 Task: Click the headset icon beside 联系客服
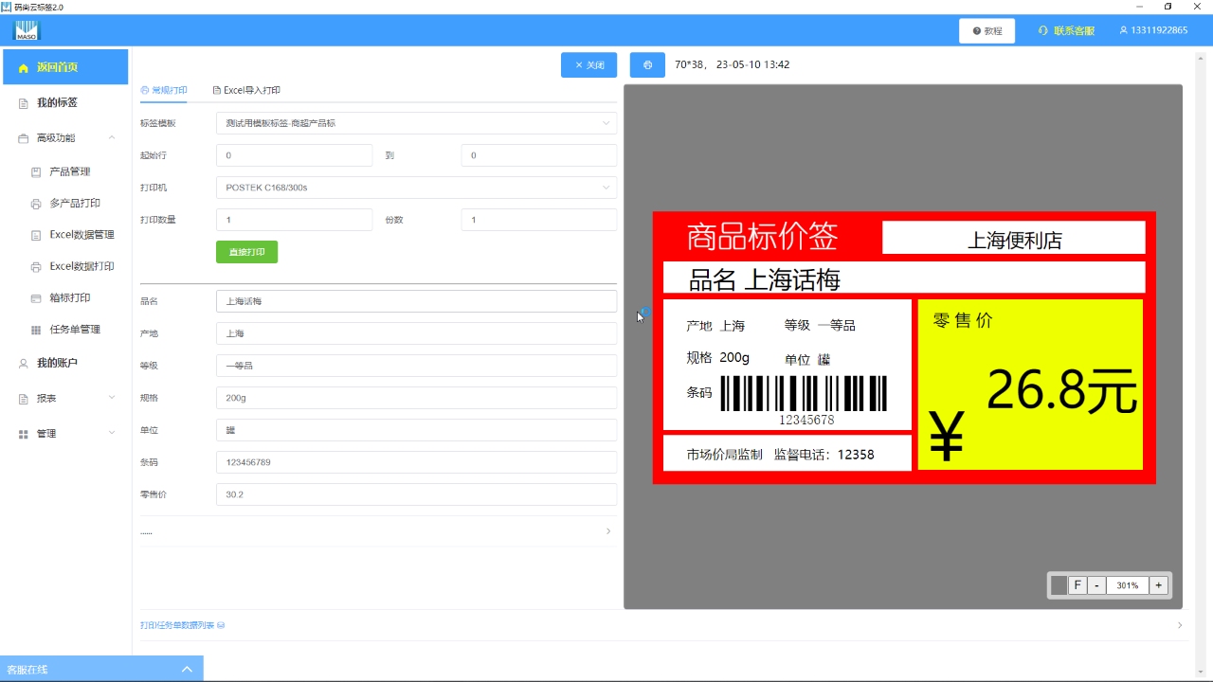pyautogui.click(x=1043, y=31)
